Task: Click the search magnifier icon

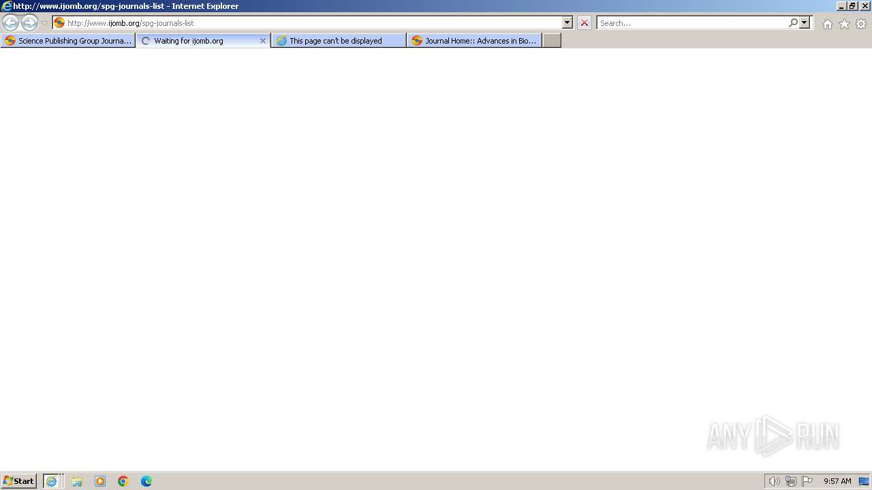Action: click(x=793, y=22)
